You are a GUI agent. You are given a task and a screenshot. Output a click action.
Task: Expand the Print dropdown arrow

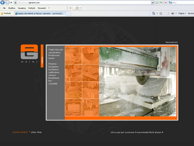click(x=176, y=13)
